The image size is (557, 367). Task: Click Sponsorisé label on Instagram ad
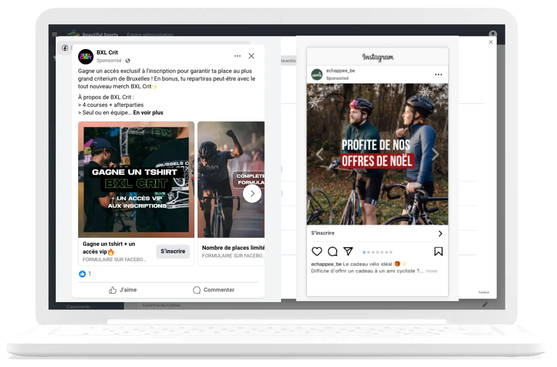click(337, 78)
